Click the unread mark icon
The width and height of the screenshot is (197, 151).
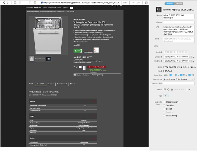[x=168, y=89]
